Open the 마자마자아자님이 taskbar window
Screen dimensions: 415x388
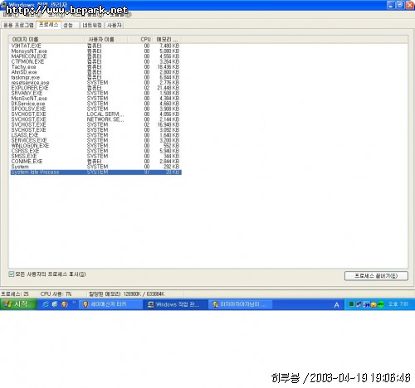240,304
